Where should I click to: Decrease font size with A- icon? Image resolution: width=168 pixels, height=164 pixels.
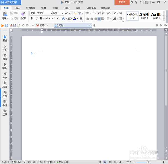coord(70,13)
